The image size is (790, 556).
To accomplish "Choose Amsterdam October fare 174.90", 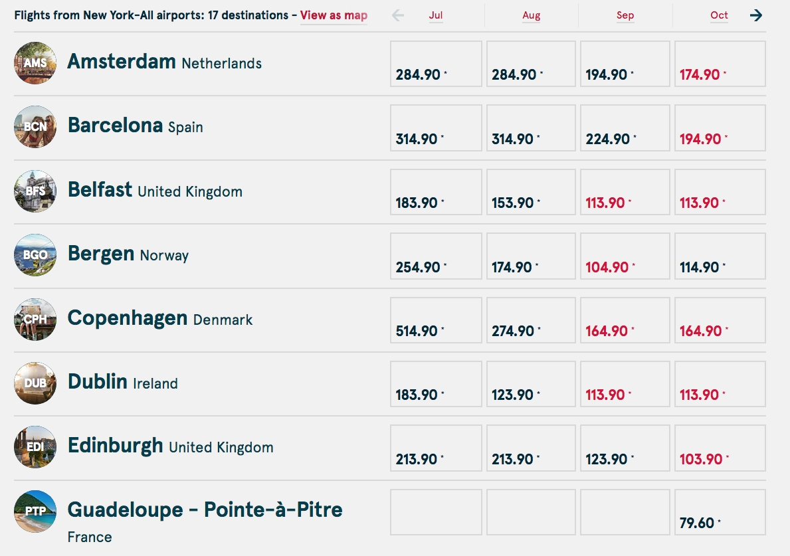I will pos(720,64).
